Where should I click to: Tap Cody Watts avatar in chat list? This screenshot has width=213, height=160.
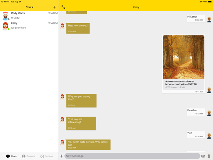coord(5,16)
